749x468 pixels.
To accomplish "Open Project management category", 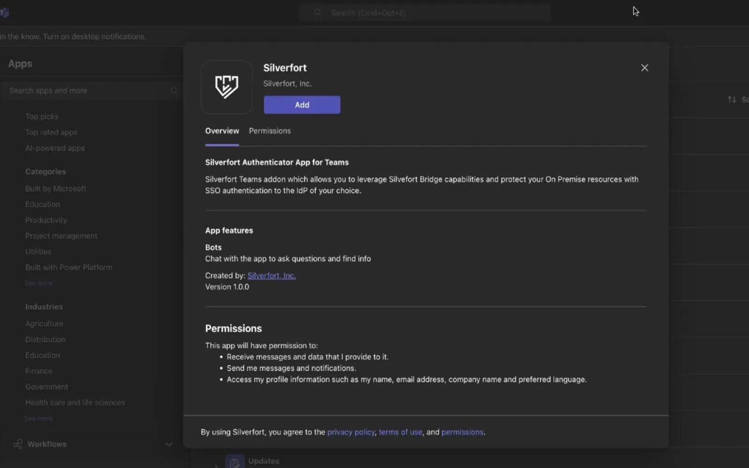I will 61,236.
